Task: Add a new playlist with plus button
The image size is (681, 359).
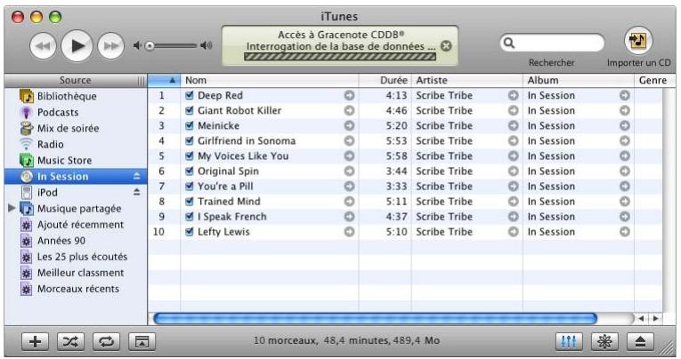Action: (36, 341)
